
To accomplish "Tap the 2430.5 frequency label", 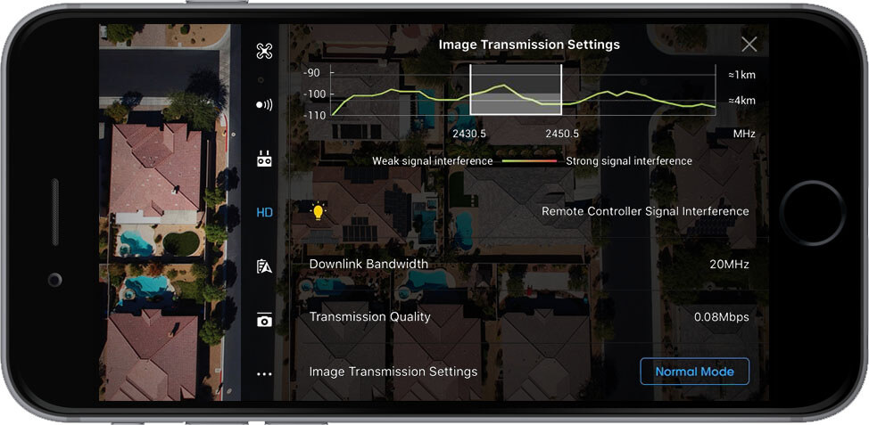I will click(469, 134).
